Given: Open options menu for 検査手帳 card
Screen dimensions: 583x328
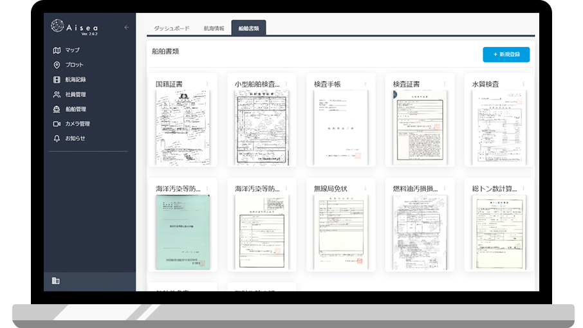Looking at the screenshot, I should (x=366, y=84).
